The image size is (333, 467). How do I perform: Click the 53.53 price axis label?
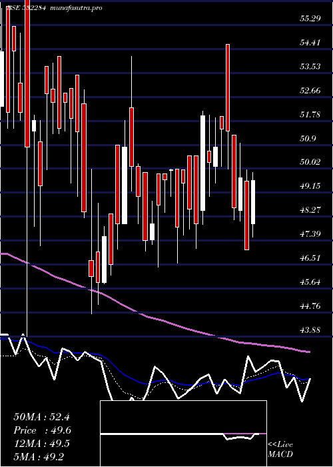pos(310,67)
